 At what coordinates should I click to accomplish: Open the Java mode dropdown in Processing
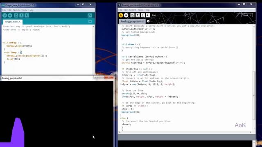(x=247, y=15)
